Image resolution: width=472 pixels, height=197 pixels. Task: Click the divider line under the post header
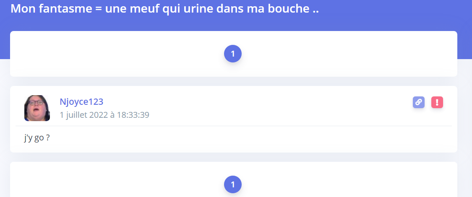coord(233,126)
